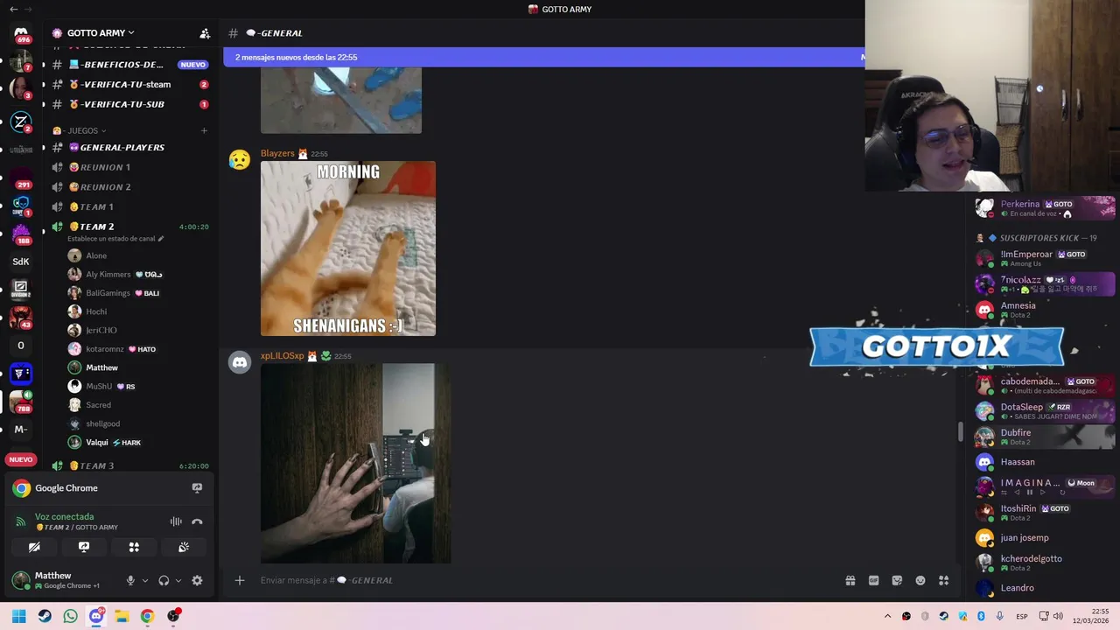This screenshot has width=1120, height=630.
Task: Deafen audio with the headphones button
Action: coord(164,580)
